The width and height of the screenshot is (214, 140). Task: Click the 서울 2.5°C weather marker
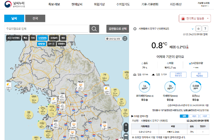pos(62,98)
